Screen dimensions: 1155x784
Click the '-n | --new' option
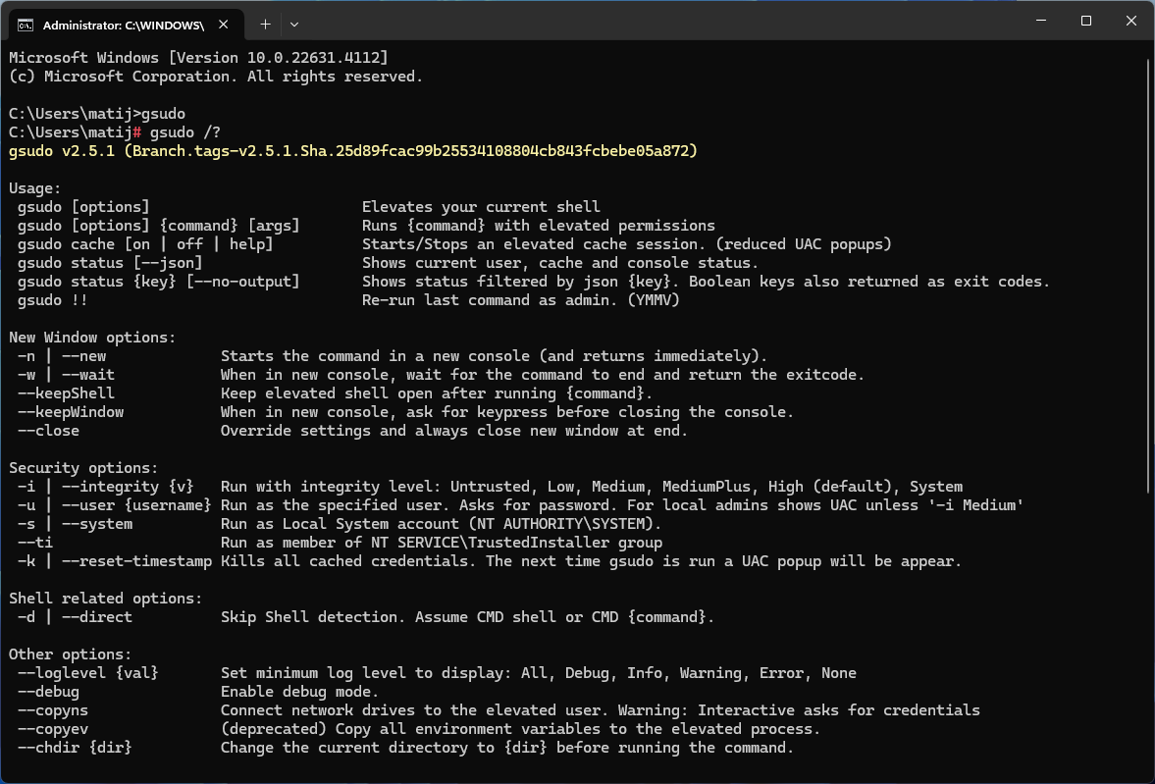click(x=62, y=356)
